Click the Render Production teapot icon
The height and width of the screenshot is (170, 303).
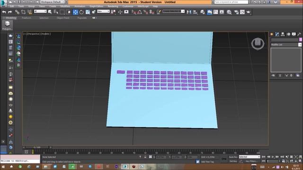click(249, 12)
